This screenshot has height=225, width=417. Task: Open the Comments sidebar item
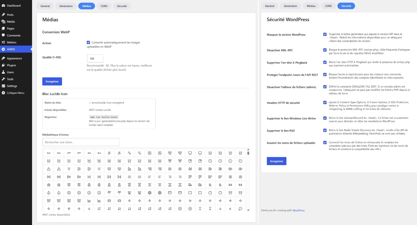[x=16, y=35]
